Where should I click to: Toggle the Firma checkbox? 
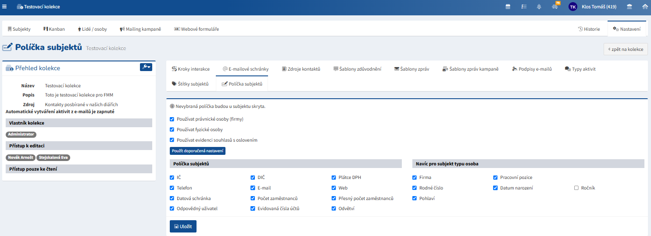415,177
